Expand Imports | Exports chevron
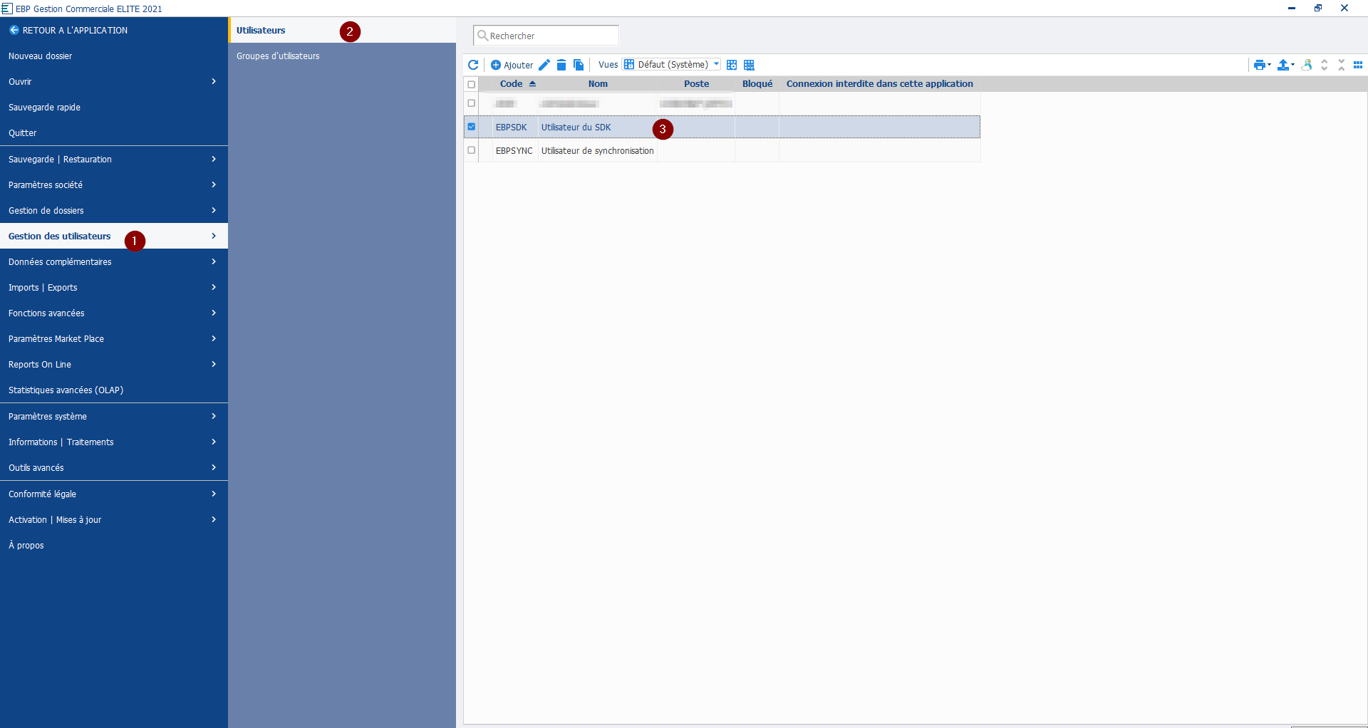 [214, 287]
